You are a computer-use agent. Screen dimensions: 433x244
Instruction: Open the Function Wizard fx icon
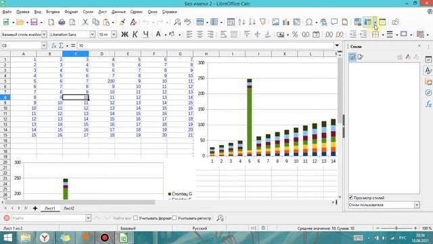coord(54,45)
